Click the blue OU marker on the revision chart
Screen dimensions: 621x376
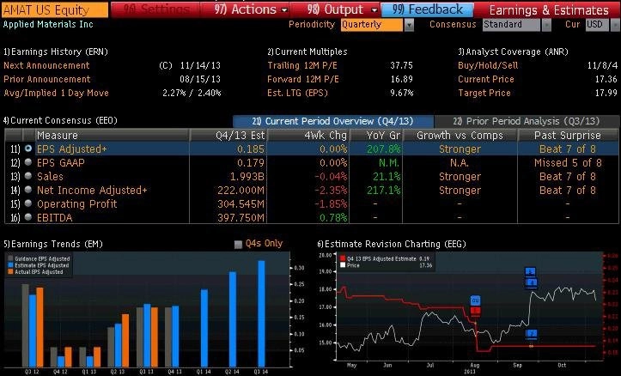point(475,300)
